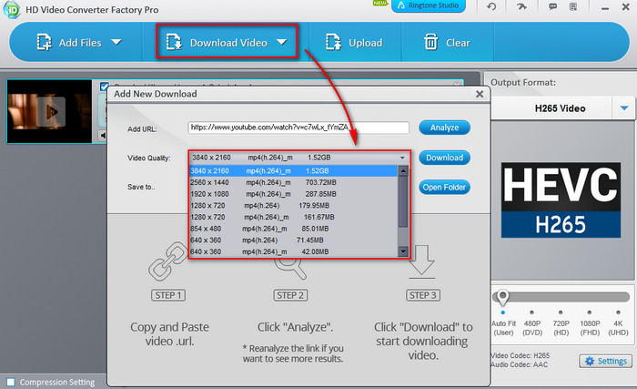
Task: Click the quality list scroll down arrow
Action: pyautogui.click(x=403, y=251)
